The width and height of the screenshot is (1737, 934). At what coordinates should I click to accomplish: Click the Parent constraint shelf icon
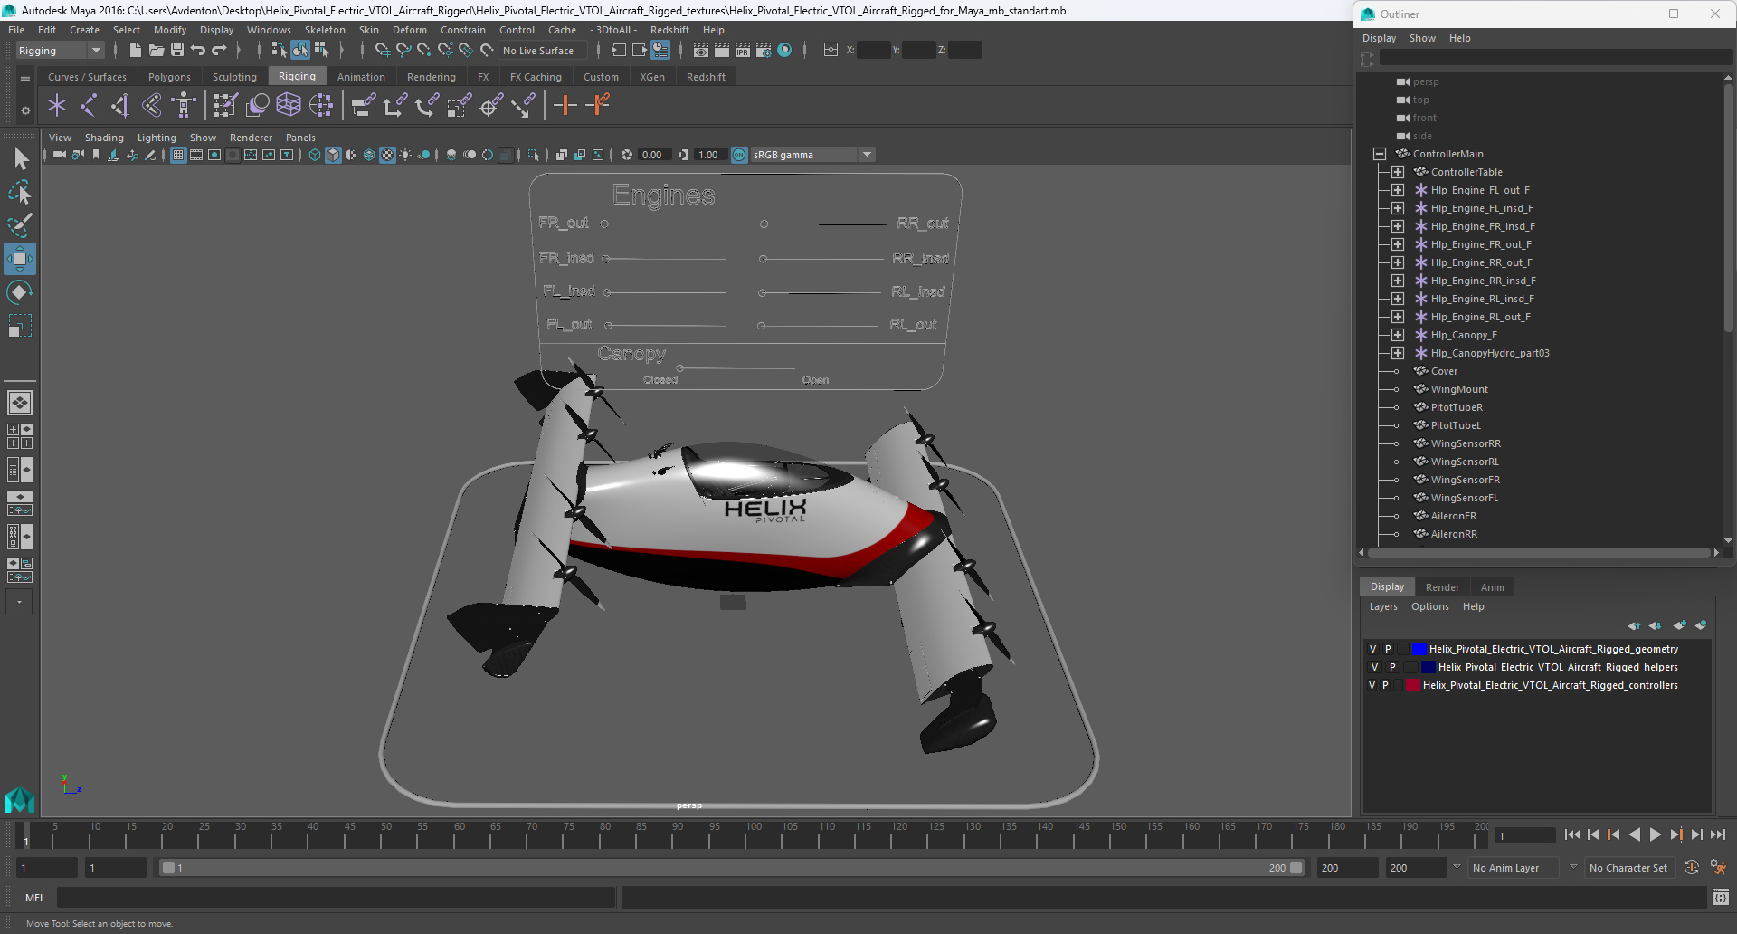pyautogui.click(x=364, y=106)
